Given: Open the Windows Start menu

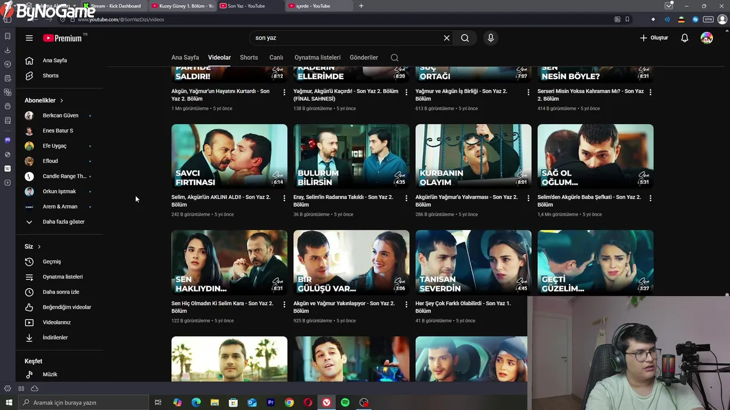Looking at the screenshot, I should tap(9, 403).
